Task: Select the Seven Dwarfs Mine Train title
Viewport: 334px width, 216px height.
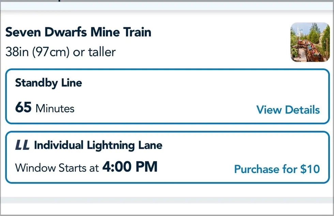Action: pyautogui.click(x=78, y=32)
